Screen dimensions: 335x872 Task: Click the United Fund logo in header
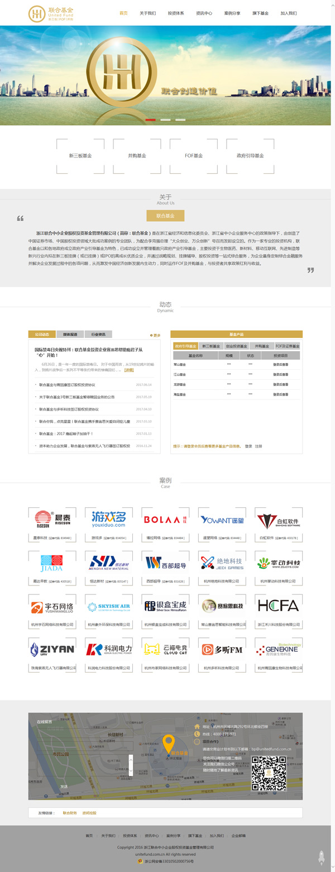click(x=51, y=13)
